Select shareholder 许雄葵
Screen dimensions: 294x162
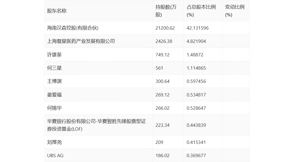pyautogui.click(x=54, y=55)
